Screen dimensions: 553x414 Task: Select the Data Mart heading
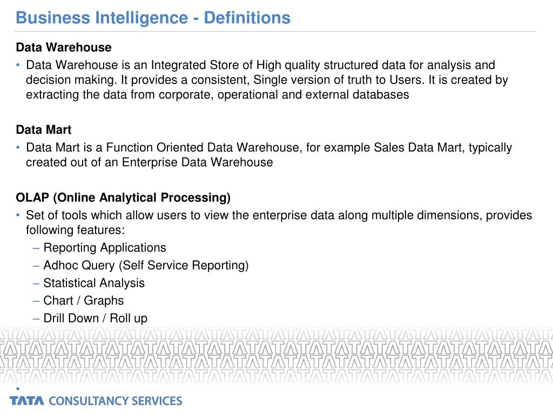[44, 129]
